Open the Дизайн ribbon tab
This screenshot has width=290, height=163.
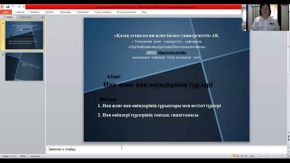click(x=49, y=12)
